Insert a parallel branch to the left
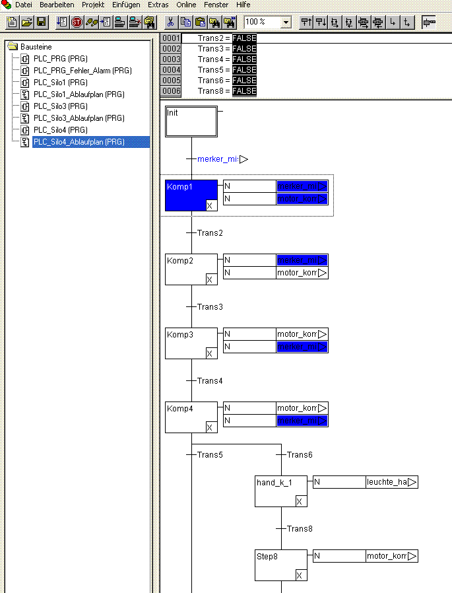Screen dimensions: 452x593 tap(377, 22)
